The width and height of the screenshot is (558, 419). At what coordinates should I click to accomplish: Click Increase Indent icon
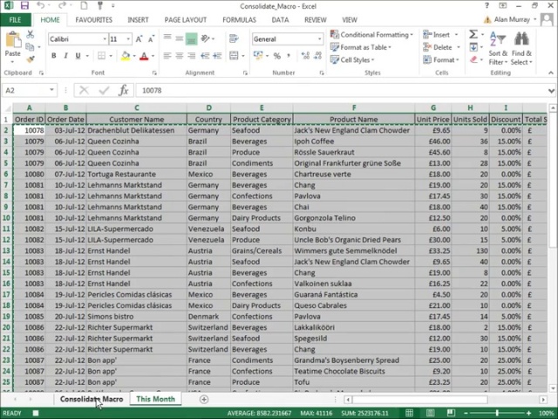[217, 56]
